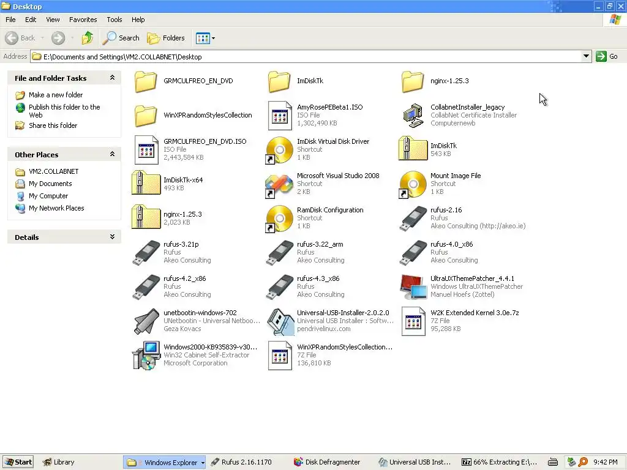Select the ImDiskTk 543 KB zip archive

[413, 149]
